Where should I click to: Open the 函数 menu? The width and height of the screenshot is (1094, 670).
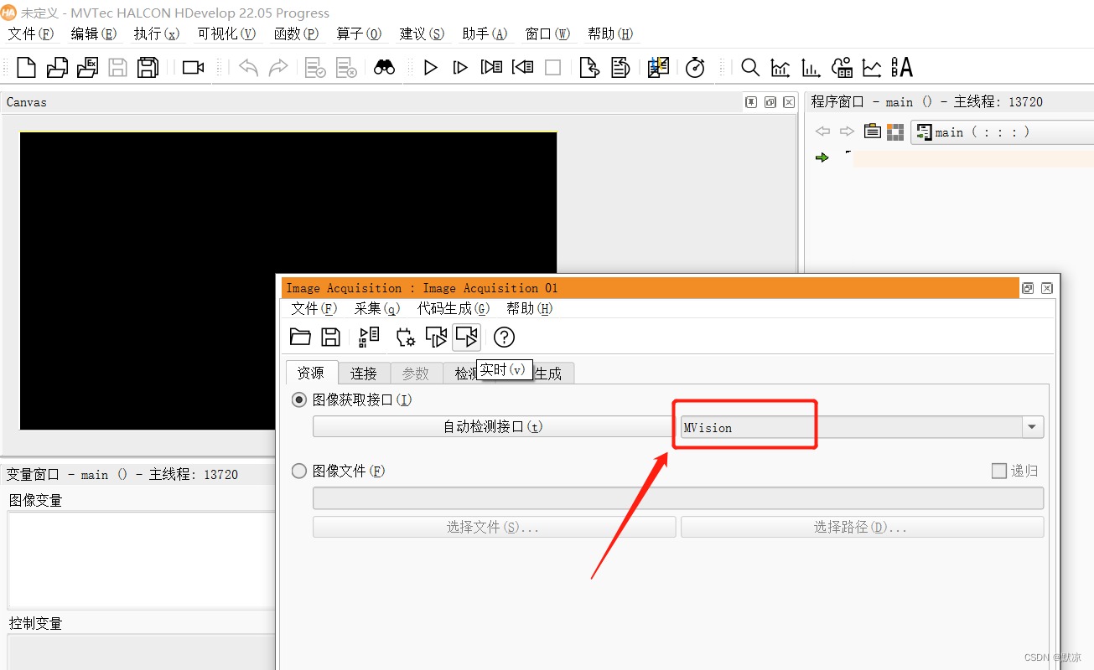297,33
